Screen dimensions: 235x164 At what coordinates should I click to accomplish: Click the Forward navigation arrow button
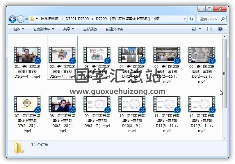(21, 19)
